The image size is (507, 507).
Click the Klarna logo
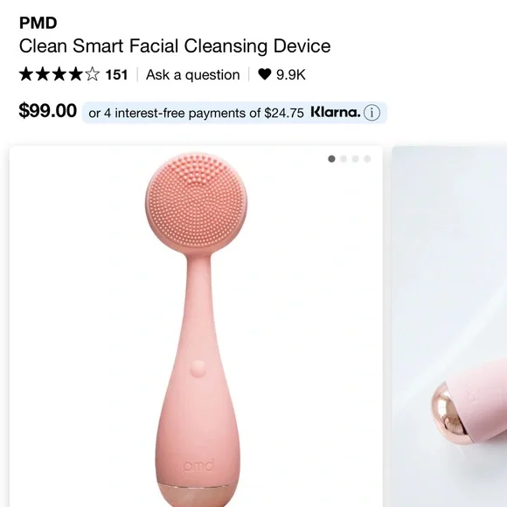coord(336,112)
